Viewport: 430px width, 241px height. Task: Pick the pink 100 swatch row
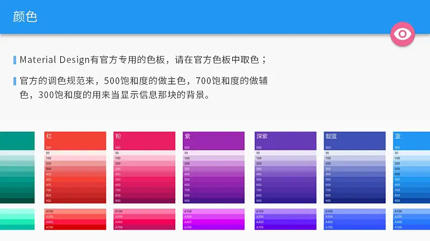(144, 158)
